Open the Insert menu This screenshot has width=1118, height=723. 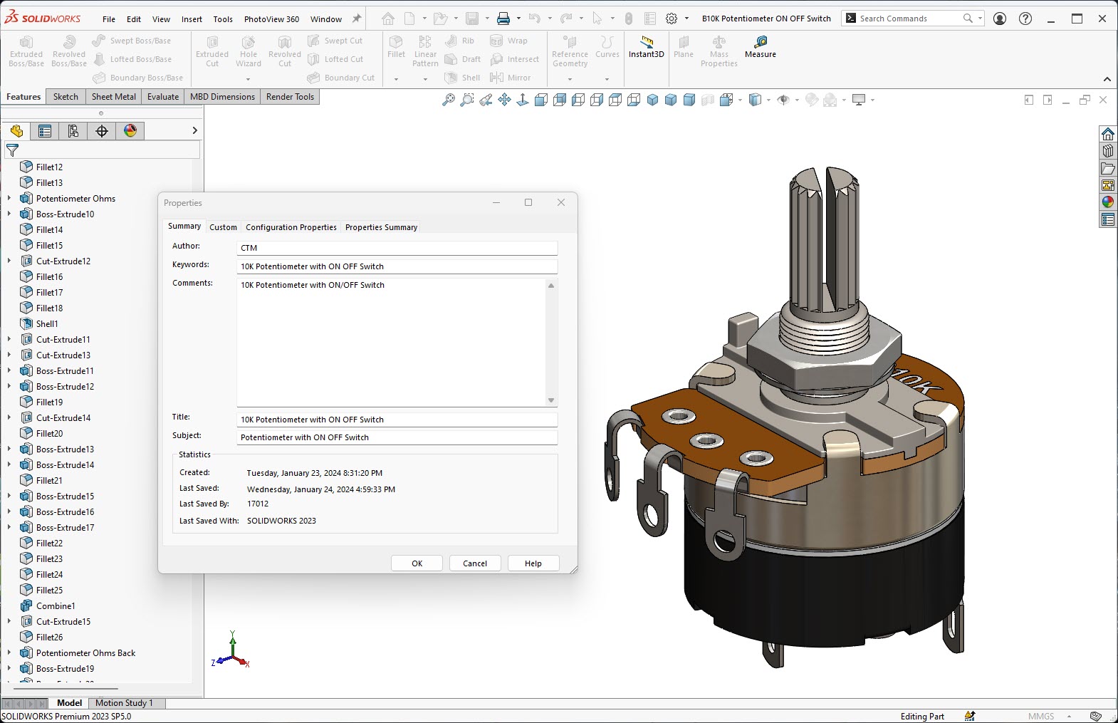pyautogui.click(x=192, y=19)
